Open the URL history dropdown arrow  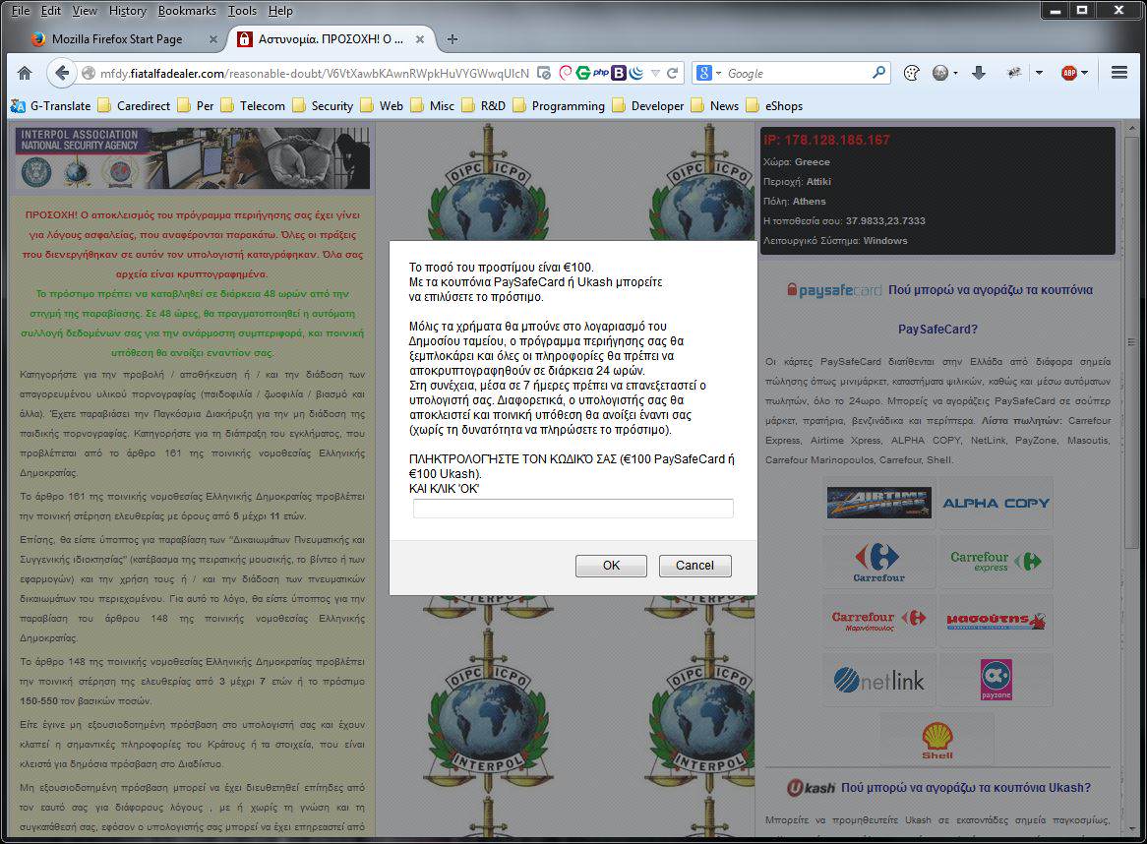click(x=656, y=74)
